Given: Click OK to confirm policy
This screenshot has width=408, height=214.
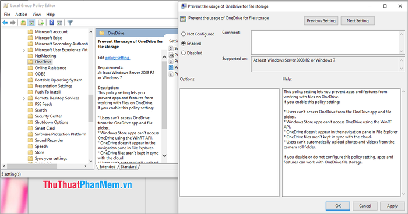Looking at the screenshot, I should click(337, 206).
